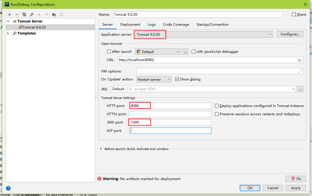
Task: Click the OK button
Action: pos(250,188)
